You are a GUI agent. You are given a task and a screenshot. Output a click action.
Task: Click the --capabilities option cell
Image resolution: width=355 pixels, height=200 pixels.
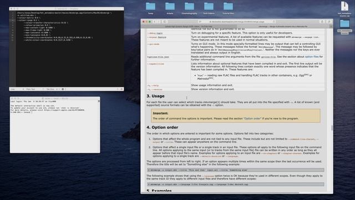tap(169, 72)
